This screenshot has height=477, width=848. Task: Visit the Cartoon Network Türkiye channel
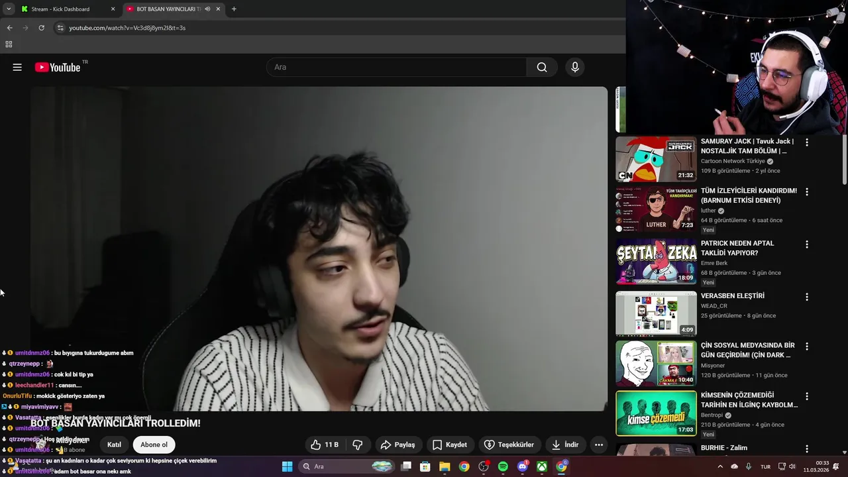(733, 161)
